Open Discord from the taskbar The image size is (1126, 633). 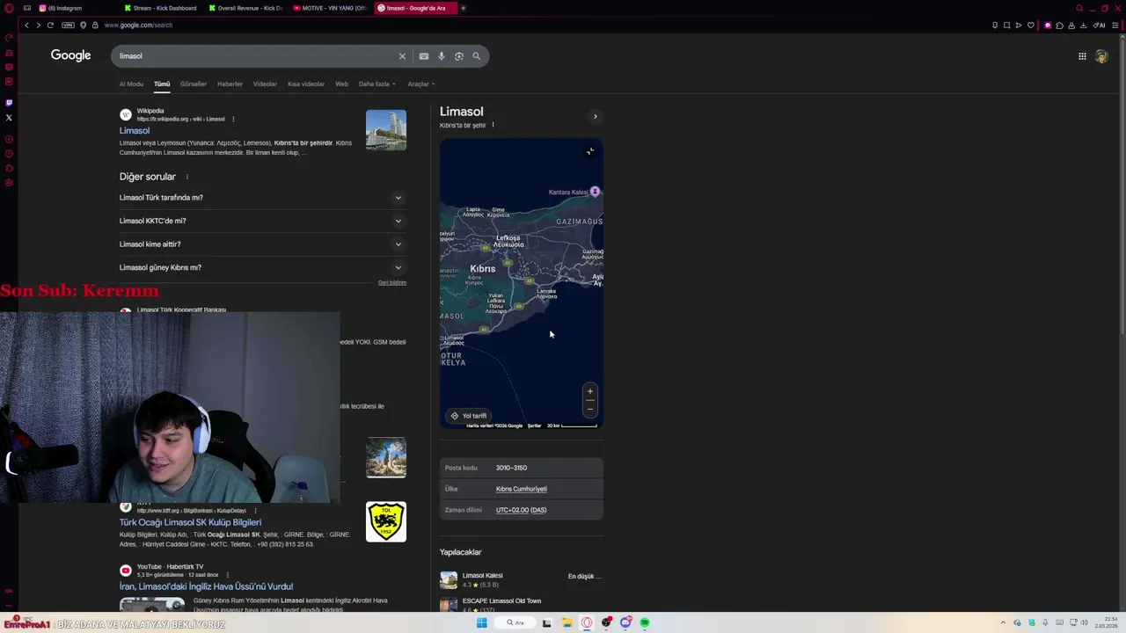[625, 622]
